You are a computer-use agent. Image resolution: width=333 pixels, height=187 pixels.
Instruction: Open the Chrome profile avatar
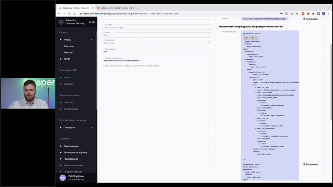click(324, 14)
